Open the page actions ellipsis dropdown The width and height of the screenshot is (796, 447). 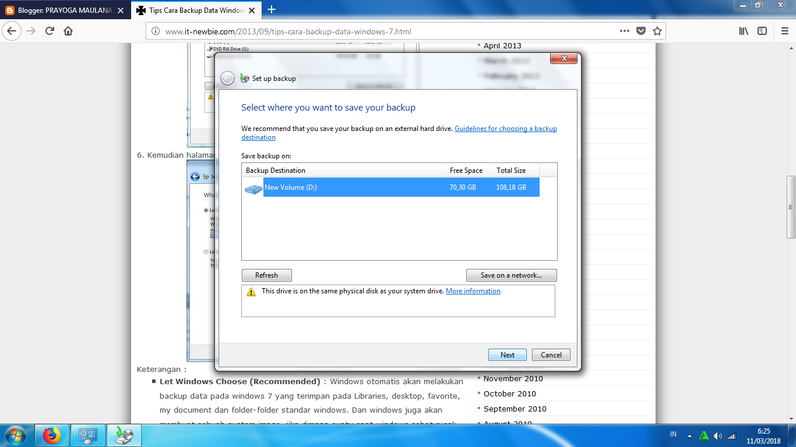click(624, 31)
